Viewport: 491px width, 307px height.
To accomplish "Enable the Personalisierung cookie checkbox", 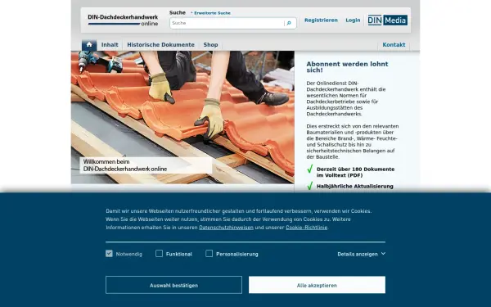I will 209,254.
